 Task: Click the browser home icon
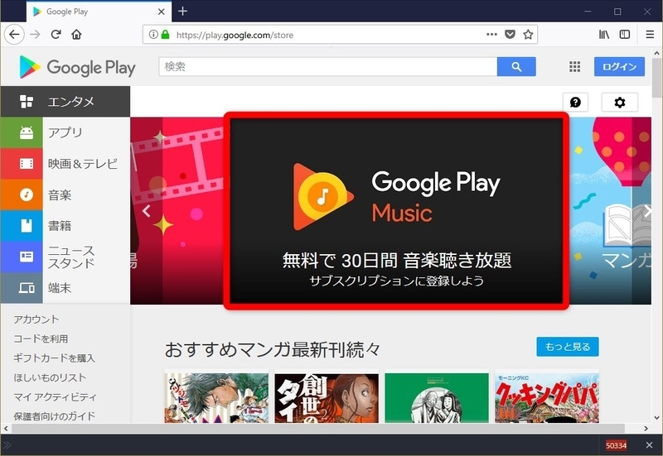pyautogui.click(x=77, y=35)
